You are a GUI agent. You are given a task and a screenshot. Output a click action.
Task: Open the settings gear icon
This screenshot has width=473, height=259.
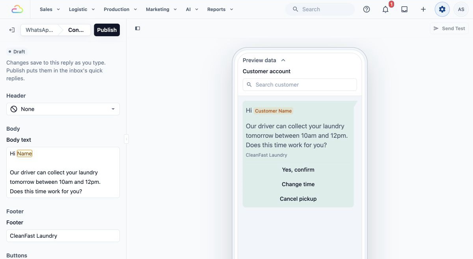[x=442, y=9]
